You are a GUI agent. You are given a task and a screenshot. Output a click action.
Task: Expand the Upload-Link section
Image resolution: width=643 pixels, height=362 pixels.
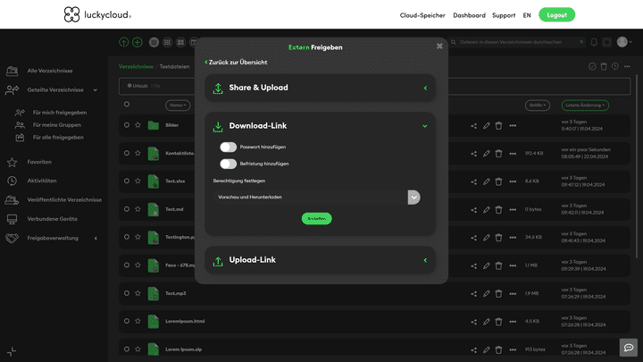coord(425,260)
